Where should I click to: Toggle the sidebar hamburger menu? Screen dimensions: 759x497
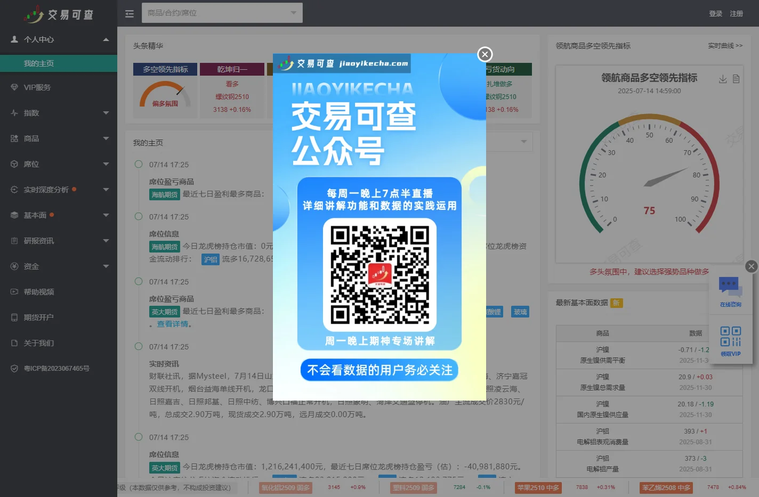coord(130,13)
